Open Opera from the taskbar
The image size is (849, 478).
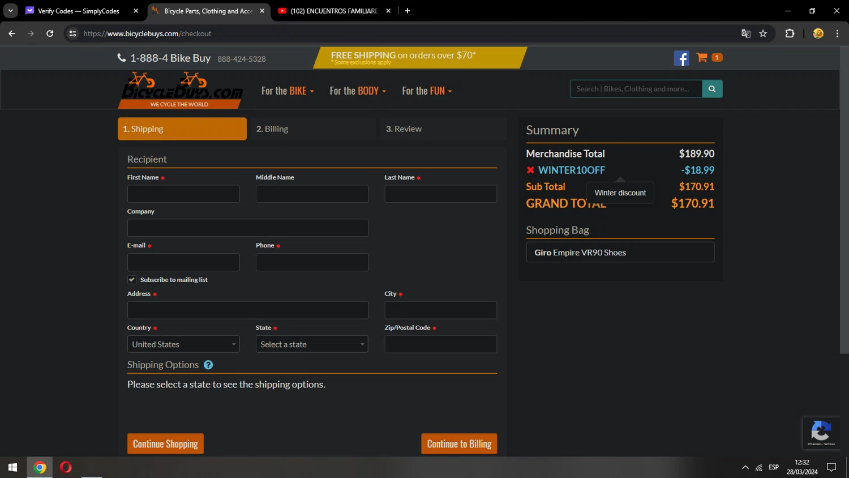tap(66, 467)
